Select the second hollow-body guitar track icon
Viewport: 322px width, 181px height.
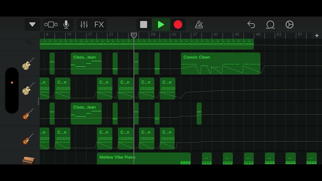[29, 88]
